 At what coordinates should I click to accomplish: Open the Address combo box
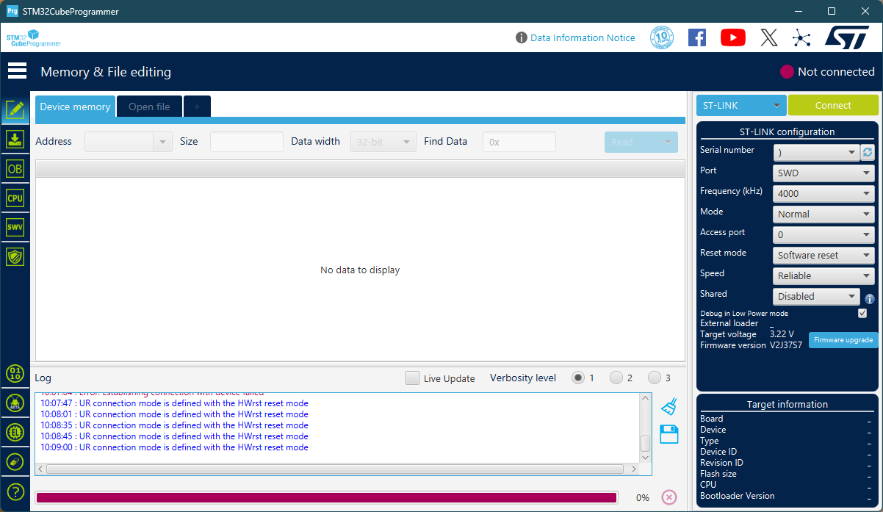pos(129,142)
